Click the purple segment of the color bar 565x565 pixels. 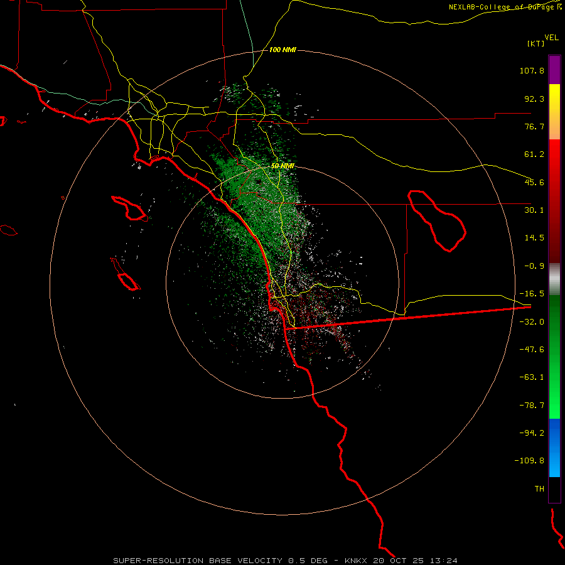(x=554, y=70)
